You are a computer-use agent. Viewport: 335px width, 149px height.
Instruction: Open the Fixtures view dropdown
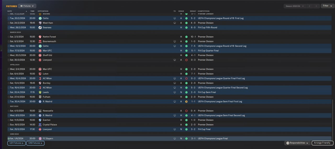pyautogui.click(x=27, y=6)
